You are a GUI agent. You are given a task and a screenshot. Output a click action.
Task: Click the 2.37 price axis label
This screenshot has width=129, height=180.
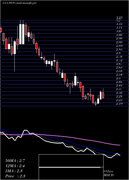pos(119,89)
